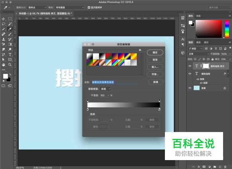
Task: Select the History Brush tool
Action: [10, 39]
